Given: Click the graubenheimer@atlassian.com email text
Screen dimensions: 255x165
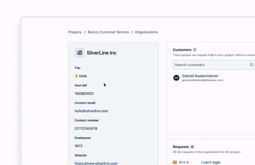Looking at the screenshot, I should pyautogui.click(x=202, y=80).
